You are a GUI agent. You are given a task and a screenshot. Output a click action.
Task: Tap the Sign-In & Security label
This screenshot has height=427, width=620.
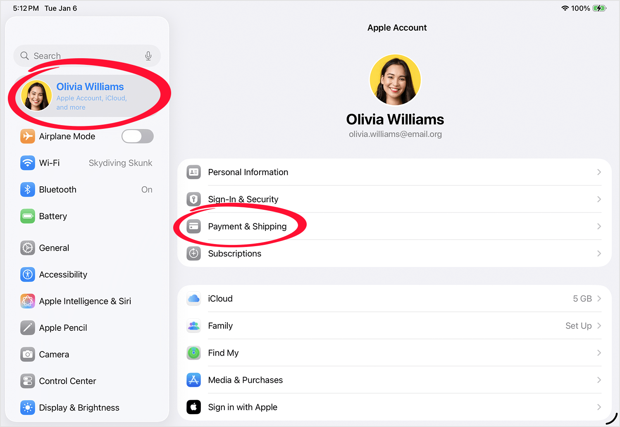(x=243, y=199)
